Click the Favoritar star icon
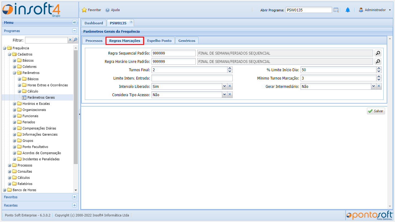The image size is (395, 222). tap(84, 10)
